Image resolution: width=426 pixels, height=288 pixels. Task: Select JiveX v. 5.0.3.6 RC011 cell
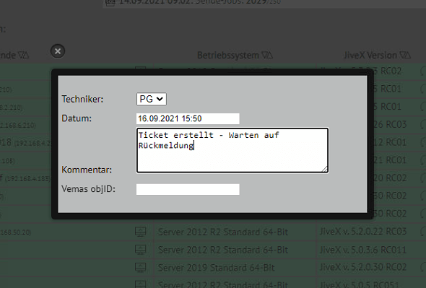click(x=363, y=250)
